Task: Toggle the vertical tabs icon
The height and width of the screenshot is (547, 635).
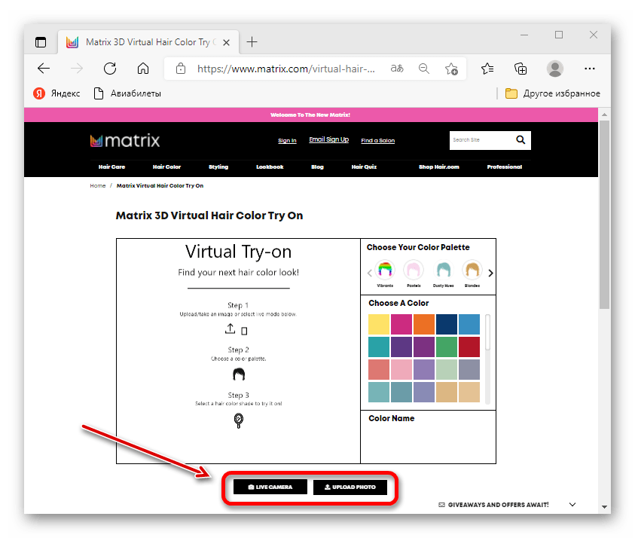Action: tap(41, 42)
